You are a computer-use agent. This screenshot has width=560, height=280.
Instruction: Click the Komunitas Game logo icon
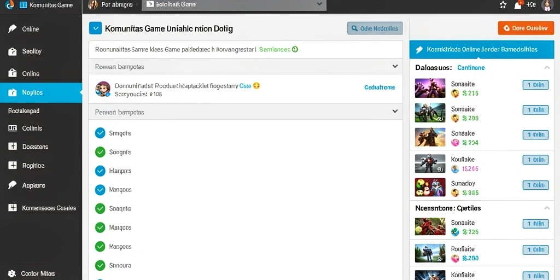tap(9, 4)
